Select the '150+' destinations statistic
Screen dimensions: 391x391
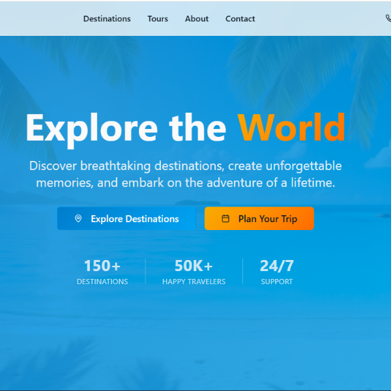[x=102, y=266]
